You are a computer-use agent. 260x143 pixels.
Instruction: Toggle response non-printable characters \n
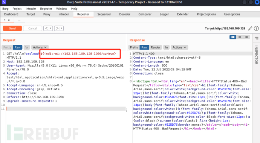tap(166, 47)
